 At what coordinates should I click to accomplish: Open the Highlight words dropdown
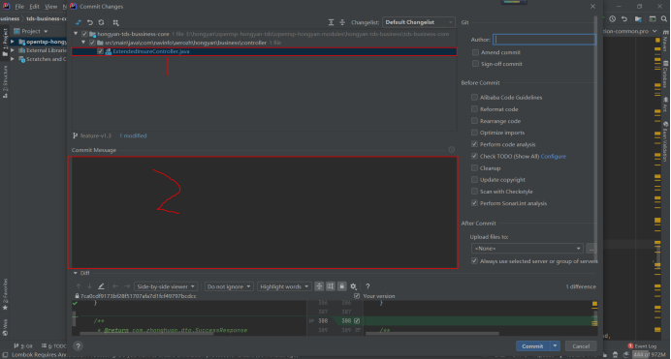pos(284,286)
